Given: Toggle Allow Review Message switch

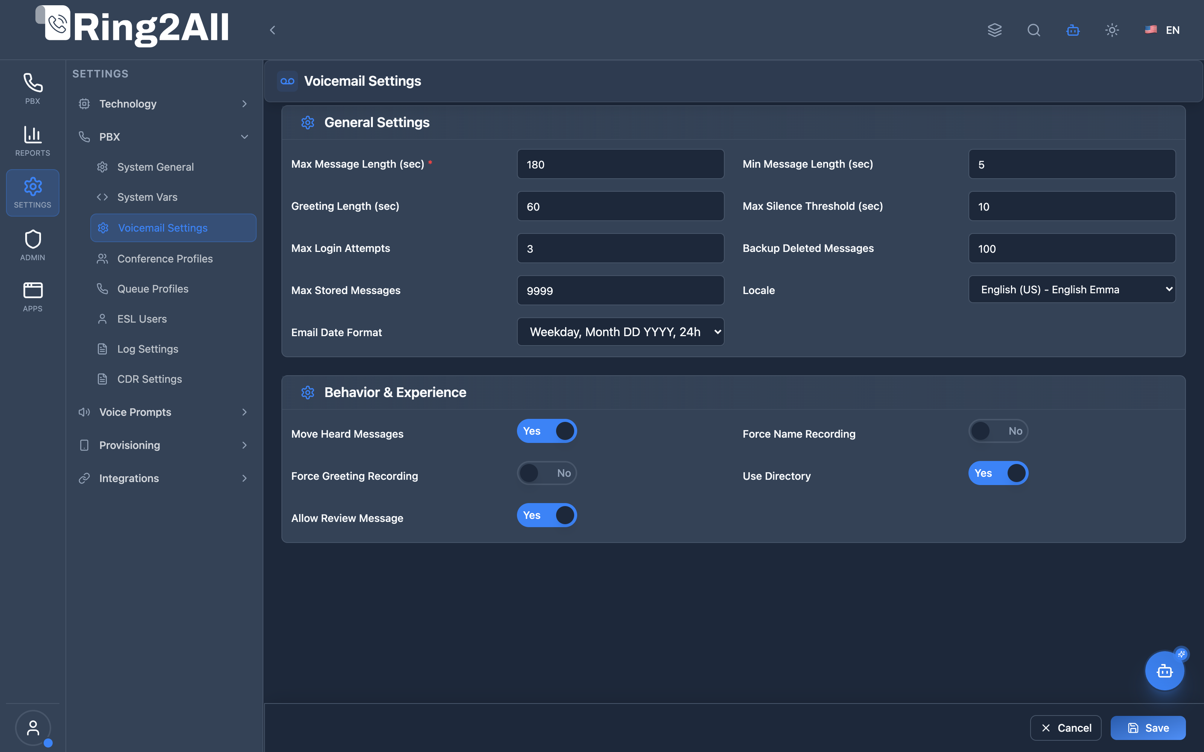Looking at the screenshot, I should pyautogui.click(x=547, y=515).
